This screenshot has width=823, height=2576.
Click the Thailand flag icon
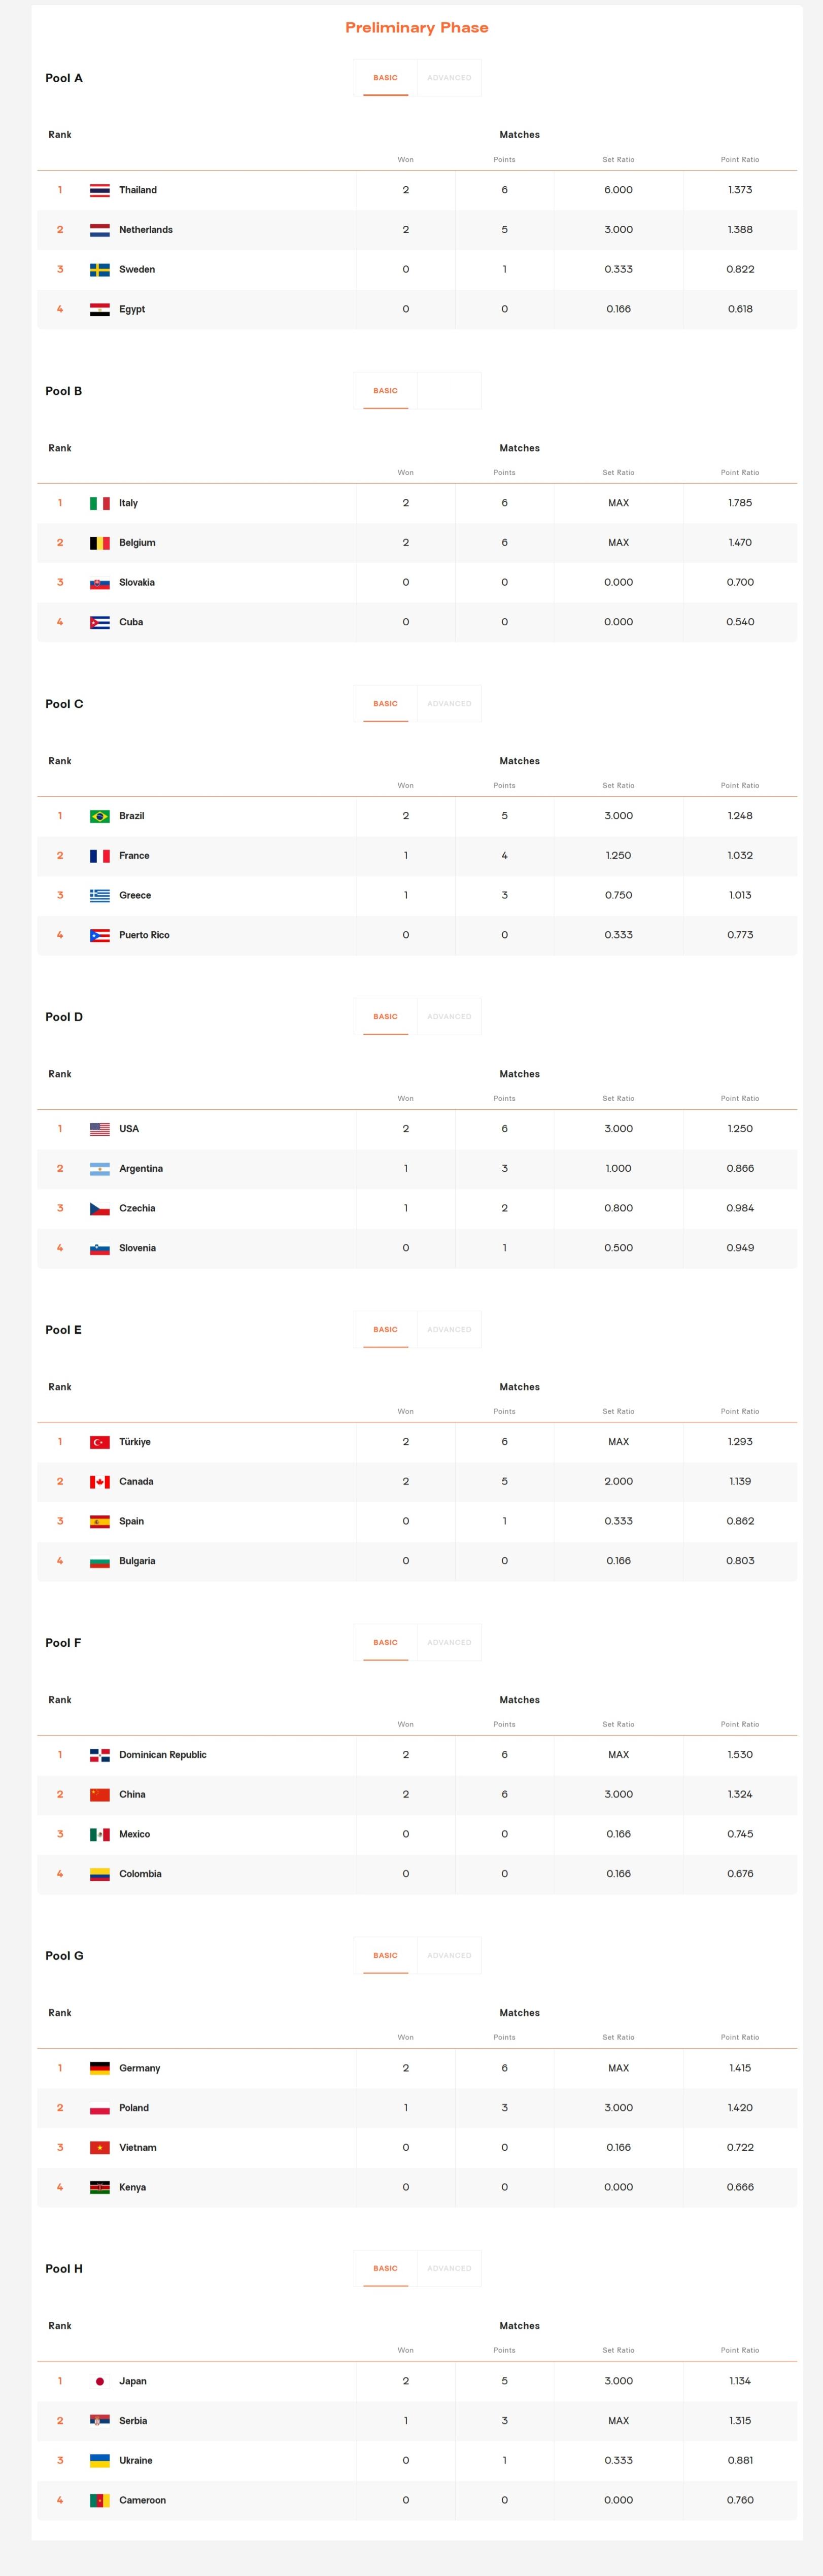tap(100, 190)
